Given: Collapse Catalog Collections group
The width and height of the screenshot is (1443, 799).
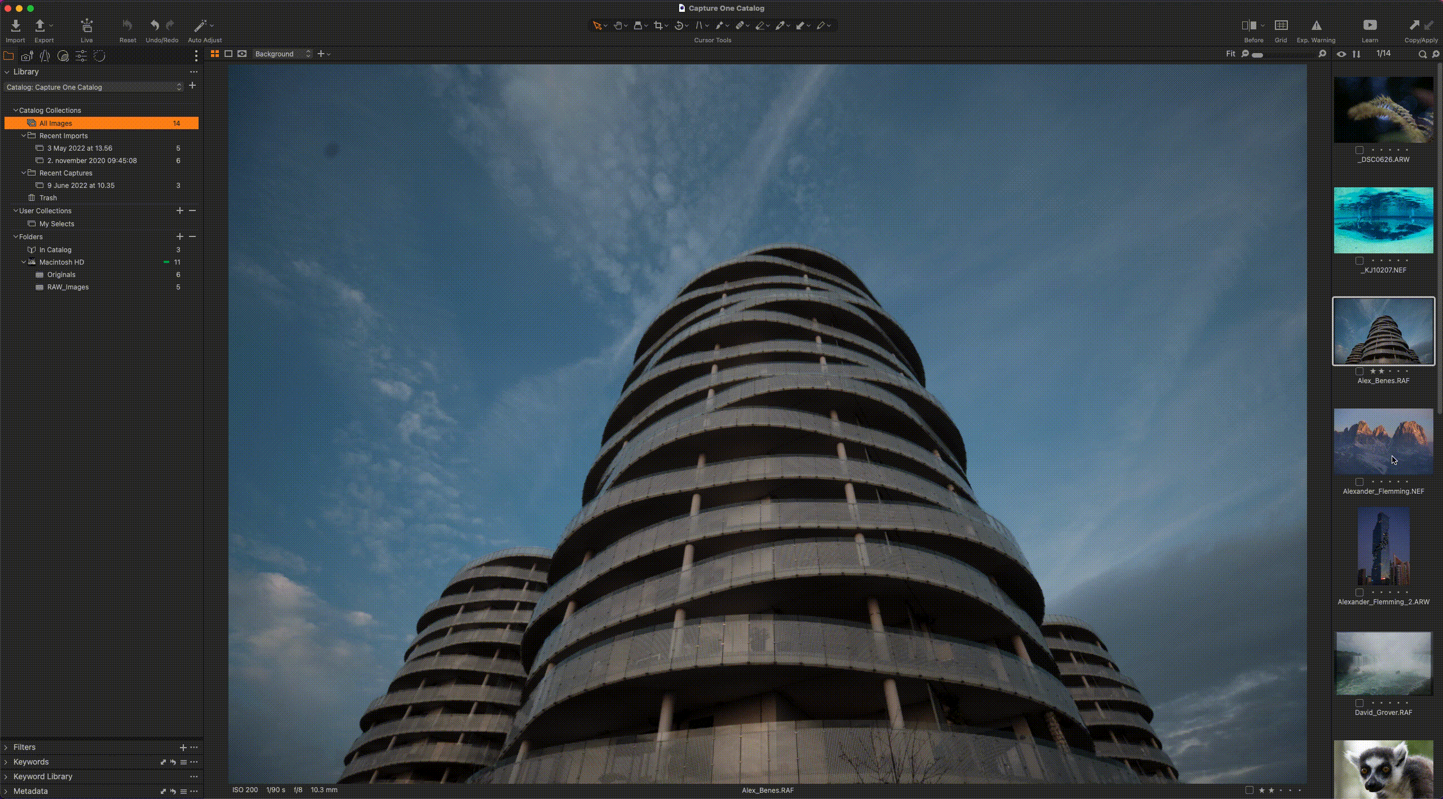Looking at the screenshot, I should (16, 110).
